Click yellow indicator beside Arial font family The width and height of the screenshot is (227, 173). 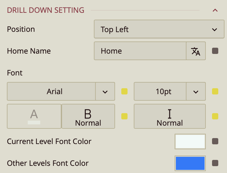pos(124,92)
